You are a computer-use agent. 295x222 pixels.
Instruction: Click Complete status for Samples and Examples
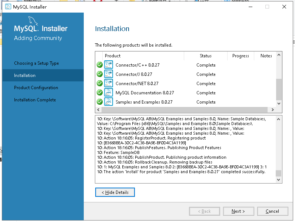coord(206,102)
